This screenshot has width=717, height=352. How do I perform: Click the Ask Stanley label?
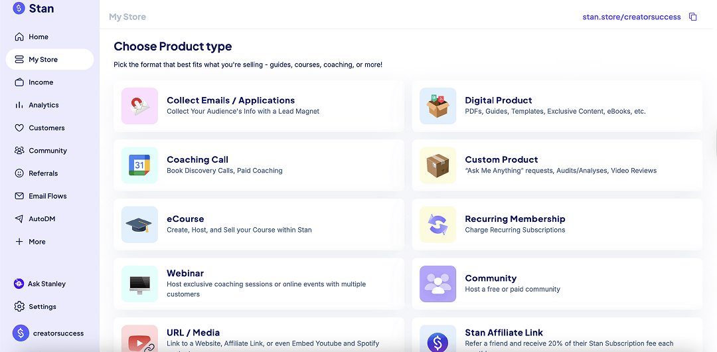[46, 284]
